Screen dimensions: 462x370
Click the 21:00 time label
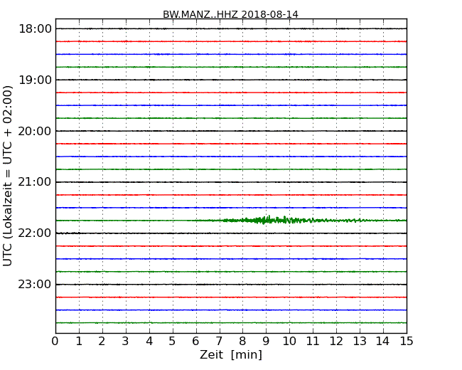click(35, 182)
